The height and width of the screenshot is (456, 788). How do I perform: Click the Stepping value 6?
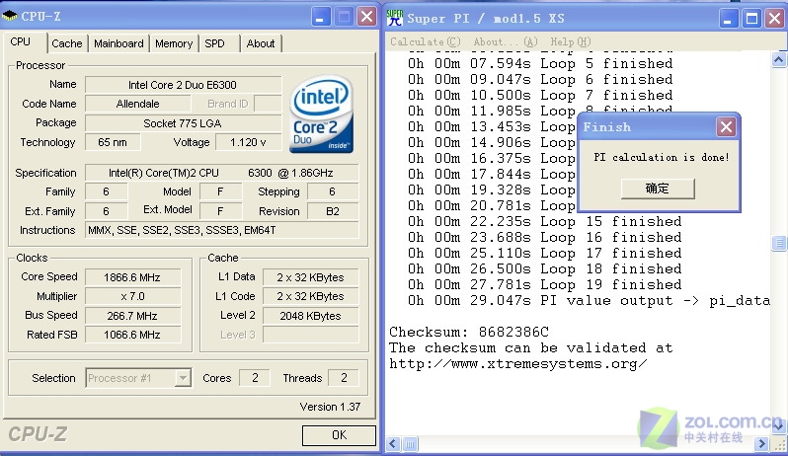[333, 191]
